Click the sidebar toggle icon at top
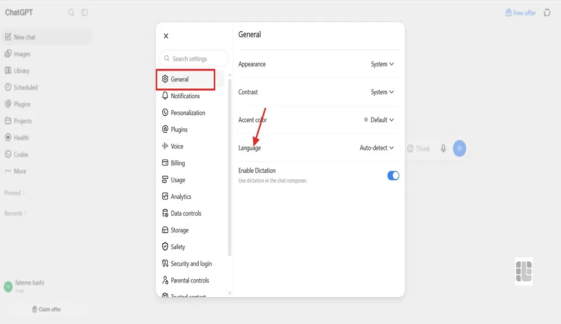 point(84,13)
